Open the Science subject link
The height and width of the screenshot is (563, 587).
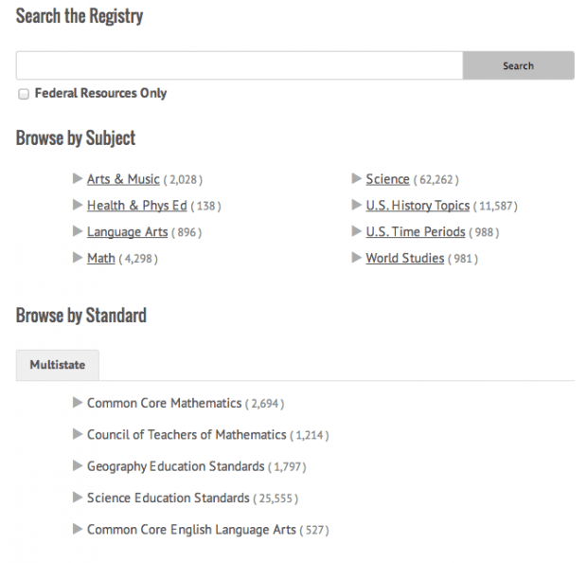click(x=387, y=179)
